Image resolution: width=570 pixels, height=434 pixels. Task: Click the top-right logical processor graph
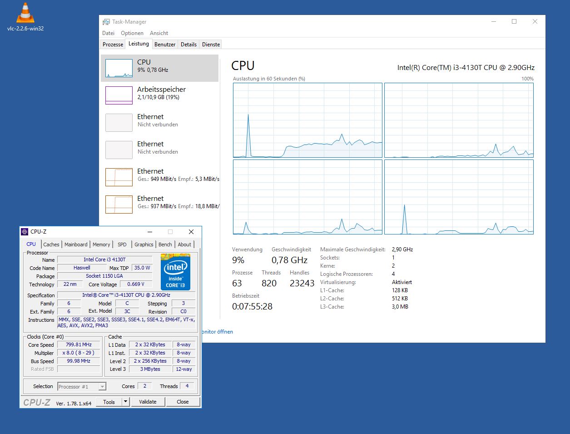tap(459, 120)
